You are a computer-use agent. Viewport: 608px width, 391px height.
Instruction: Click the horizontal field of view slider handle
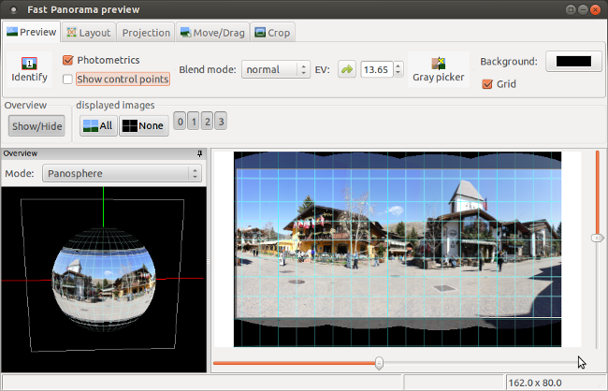[x=379, y=363]
